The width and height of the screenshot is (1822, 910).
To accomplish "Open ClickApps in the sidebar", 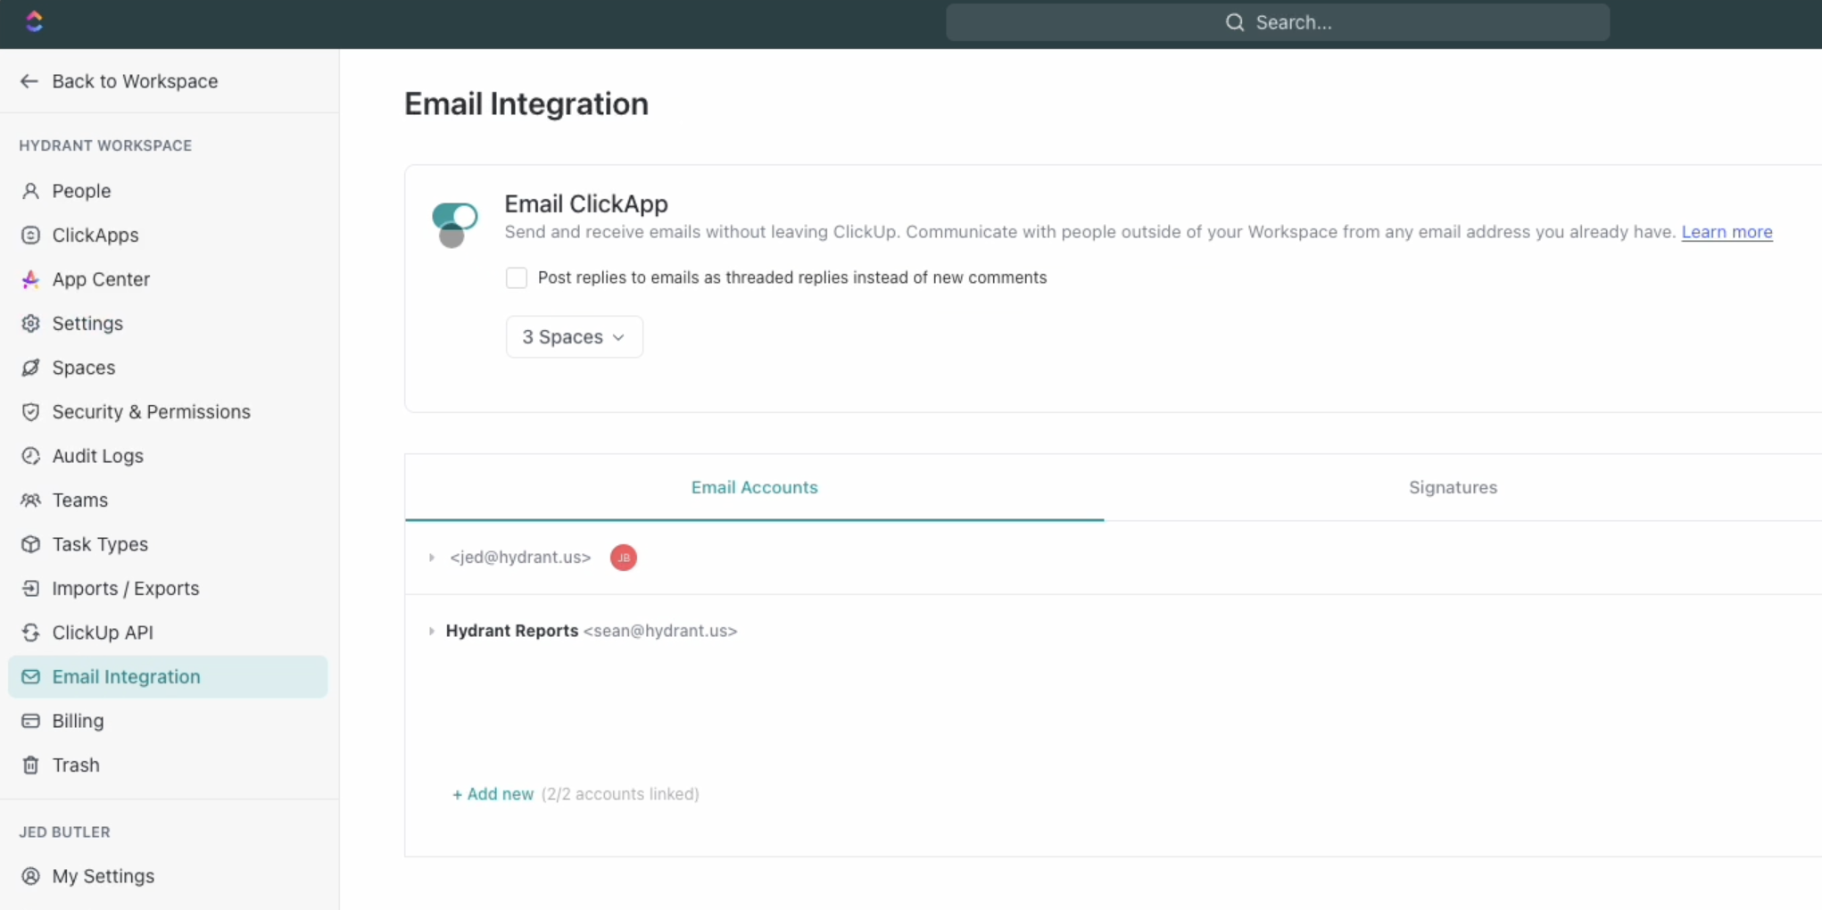I will 168,236.
